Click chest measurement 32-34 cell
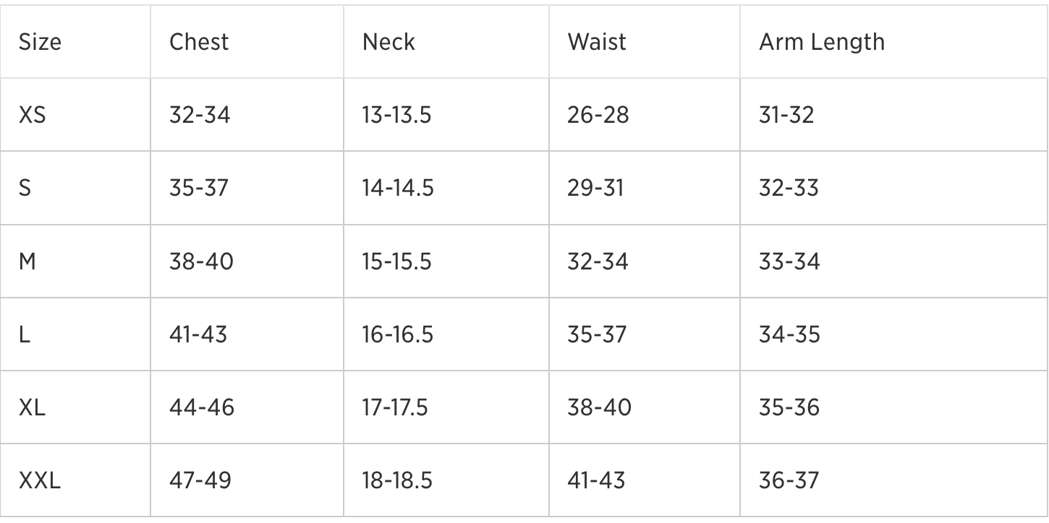This screenshot has width=1049, height=523. click(200, 115)
